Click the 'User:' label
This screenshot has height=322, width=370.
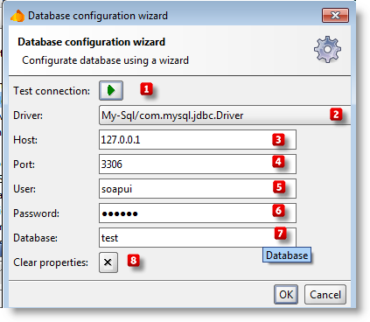(24, 189)
